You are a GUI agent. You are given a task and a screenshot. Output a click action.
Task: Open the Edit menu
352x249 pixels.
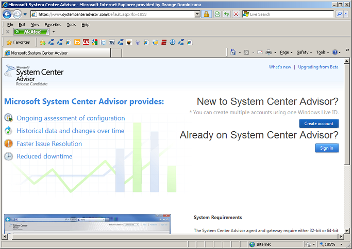[x=22, y=25]
